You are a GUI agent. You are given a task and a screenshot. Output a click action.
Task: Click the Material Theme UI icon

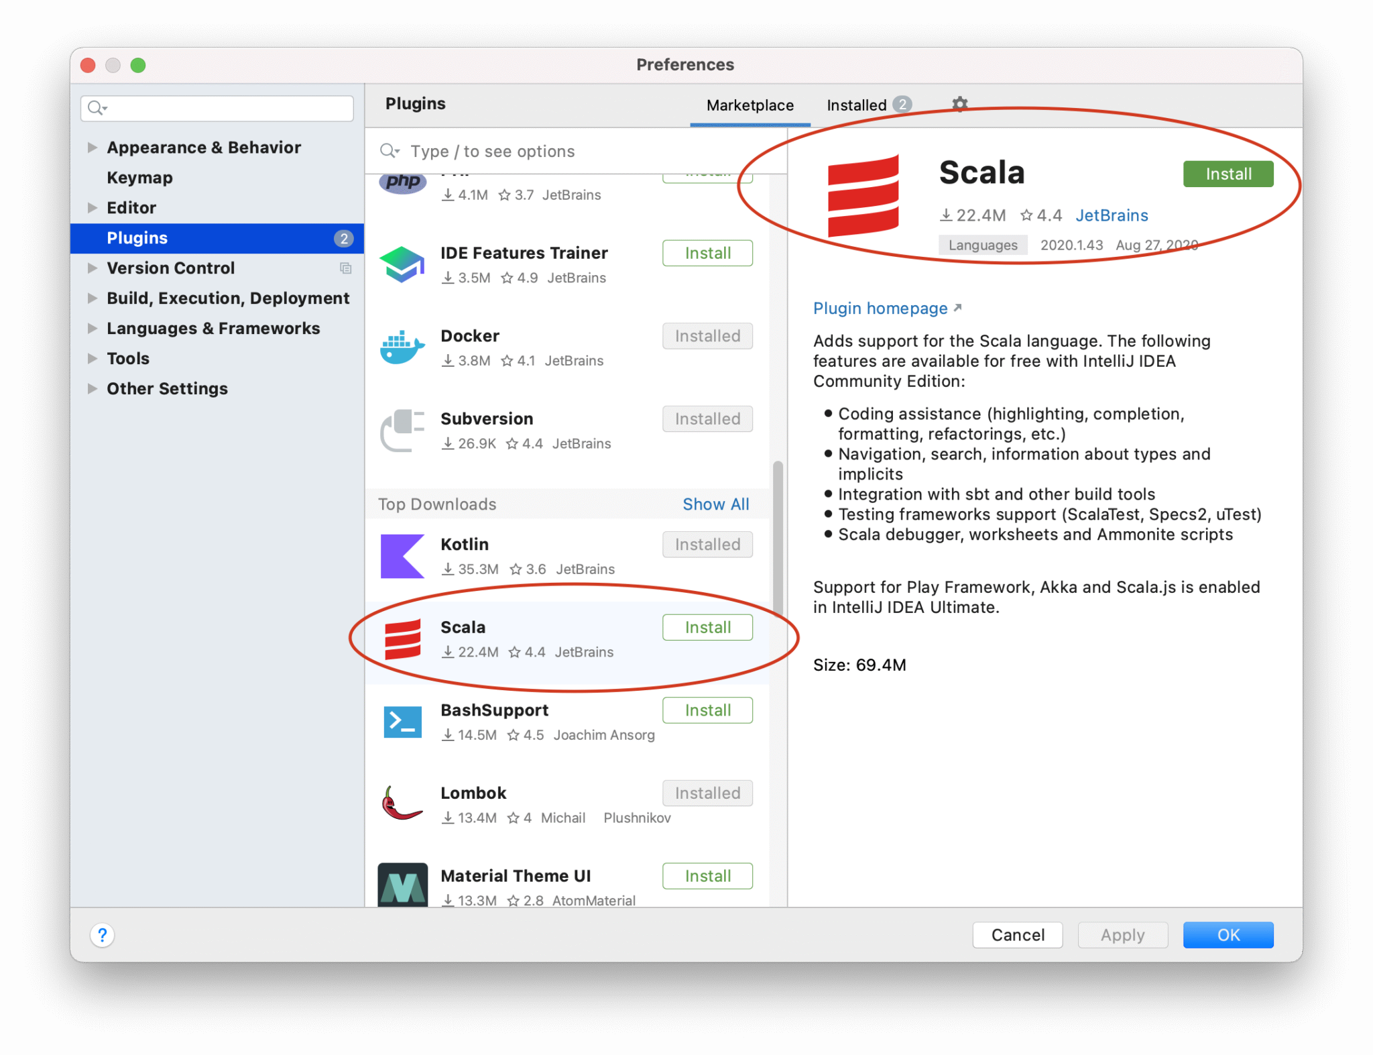click(402, 886)
